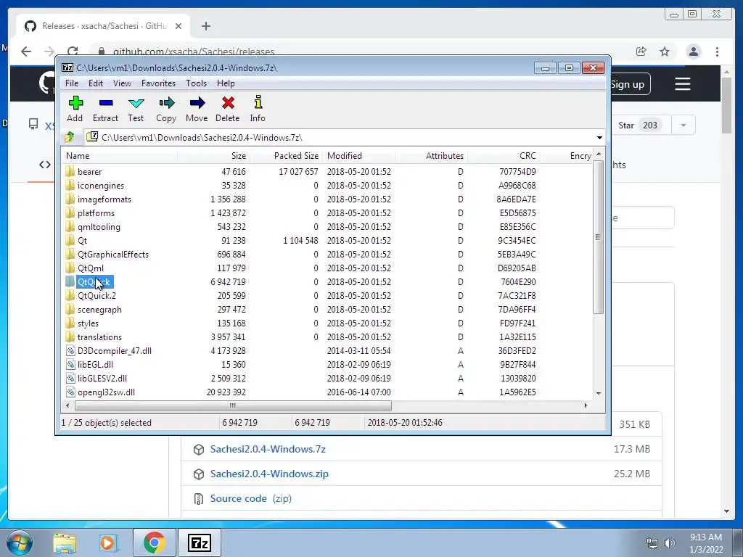This screenshot has height=557, width=743.
Task: Select the qmltooling folder
Action: 99,227
